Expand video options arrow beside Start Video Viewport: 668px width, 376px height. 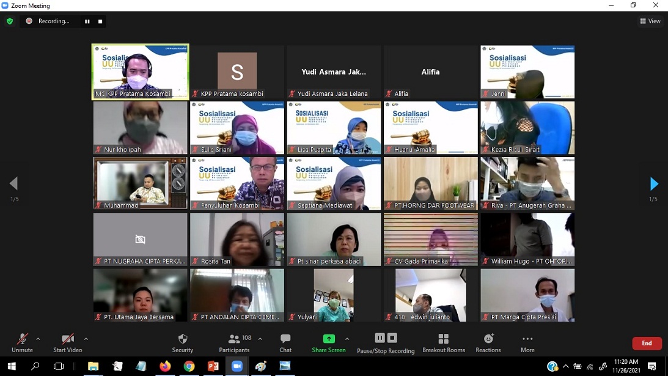pyautogui.click(x=86, y=339)
